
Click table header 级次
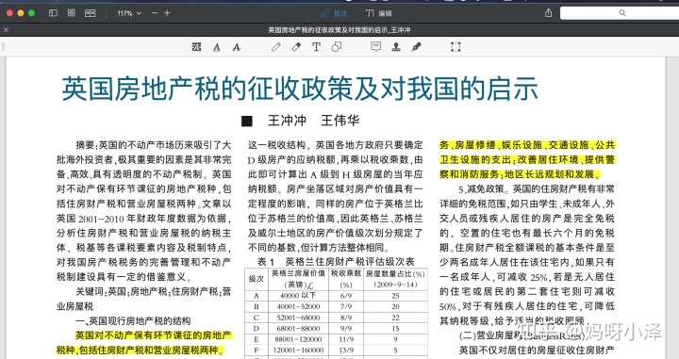click(x=256, y=279)
